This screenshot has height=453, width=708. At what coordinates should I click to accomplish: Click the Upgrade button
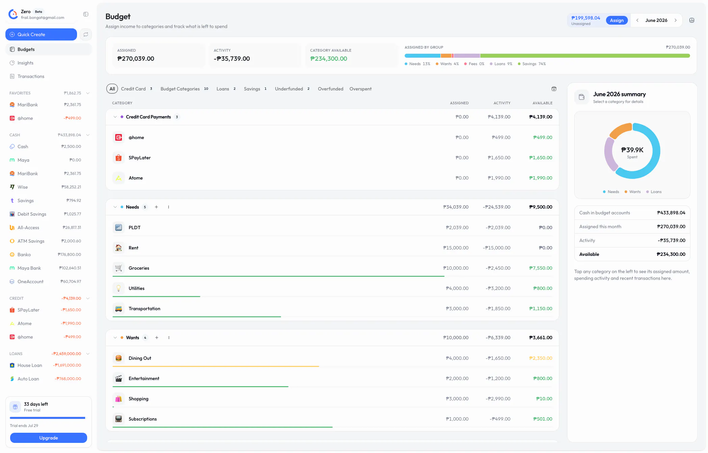pyautogui.click(x=49, y=438)
